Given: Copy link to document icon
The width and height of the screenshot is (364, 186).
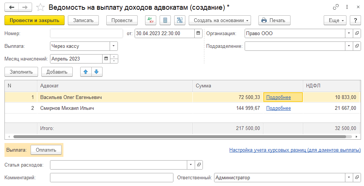Looking at the screenshot, I should 335,7.
